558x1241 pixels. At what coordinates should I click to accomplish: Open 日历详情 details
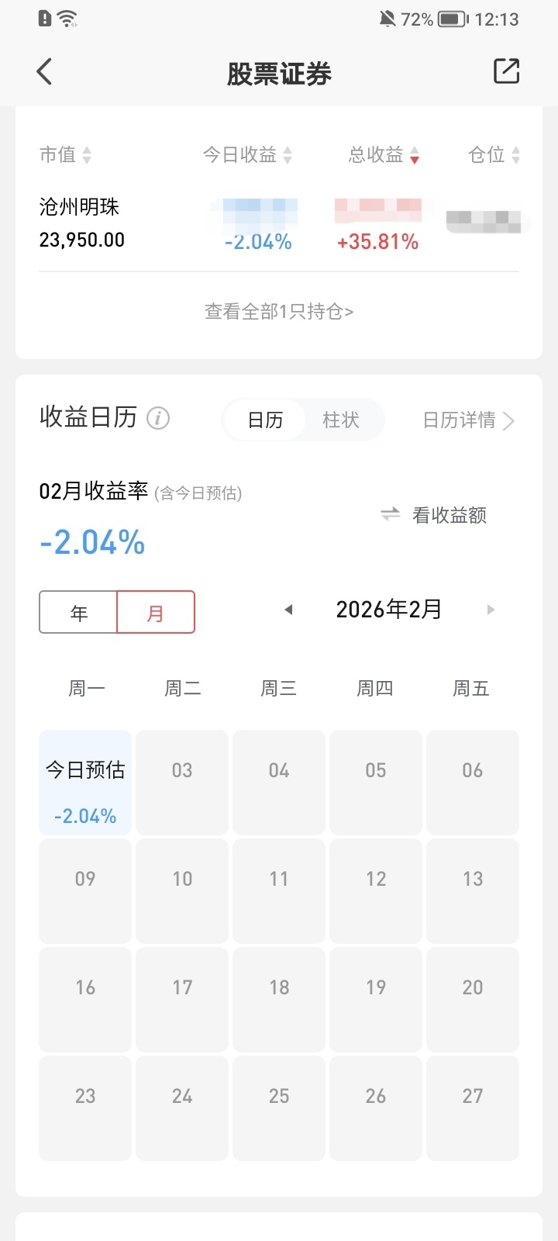point(467,420)
